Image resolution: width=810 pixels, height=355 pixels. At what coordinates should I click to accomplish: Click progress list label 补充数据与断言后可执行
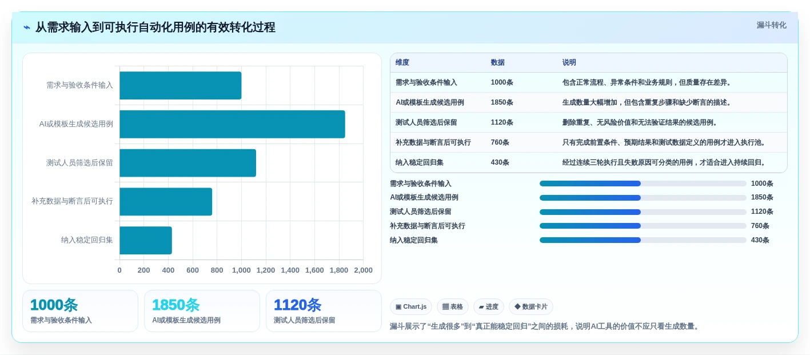coord(428,226)
